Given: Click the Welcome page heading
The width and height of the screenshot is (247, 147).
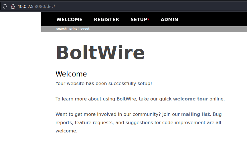Looking at the screenshot, I should tap(71, 74).
